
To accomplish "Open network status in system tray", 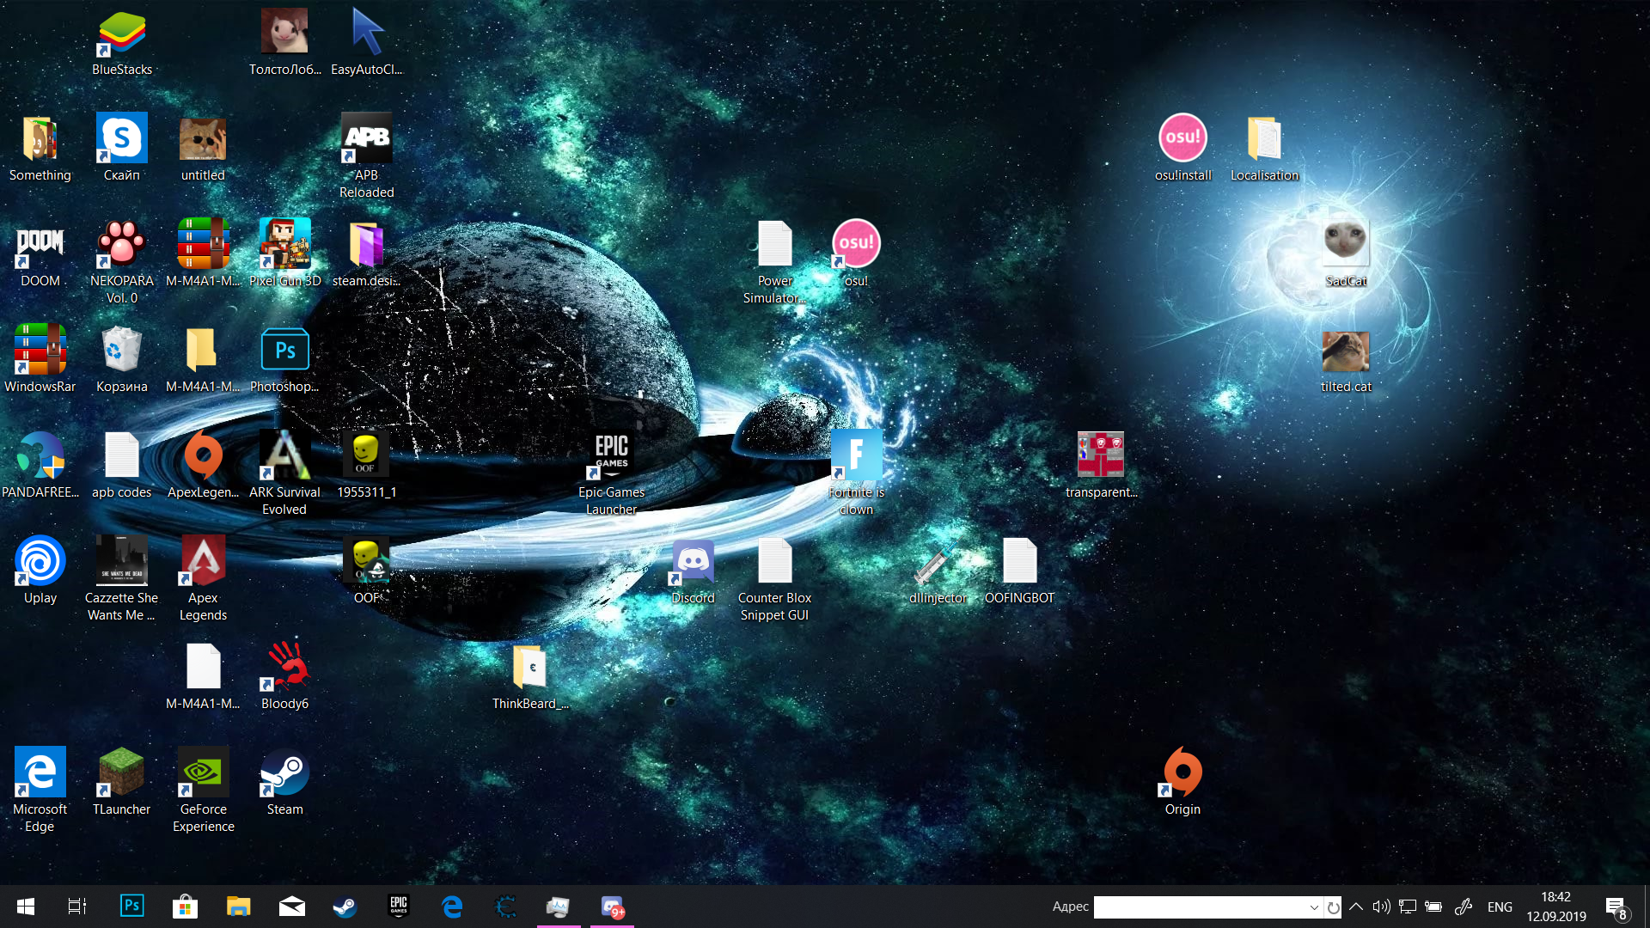I will pos(1407,907).
